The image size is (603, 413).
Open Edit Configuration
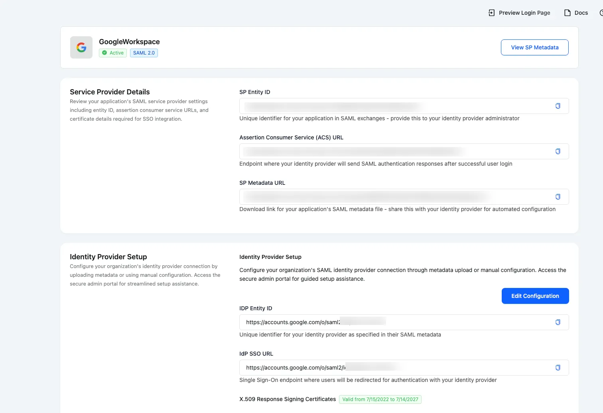(x=535, y=296)
